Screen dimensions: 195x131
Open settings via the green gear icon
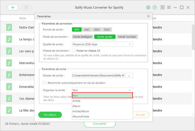148,7
